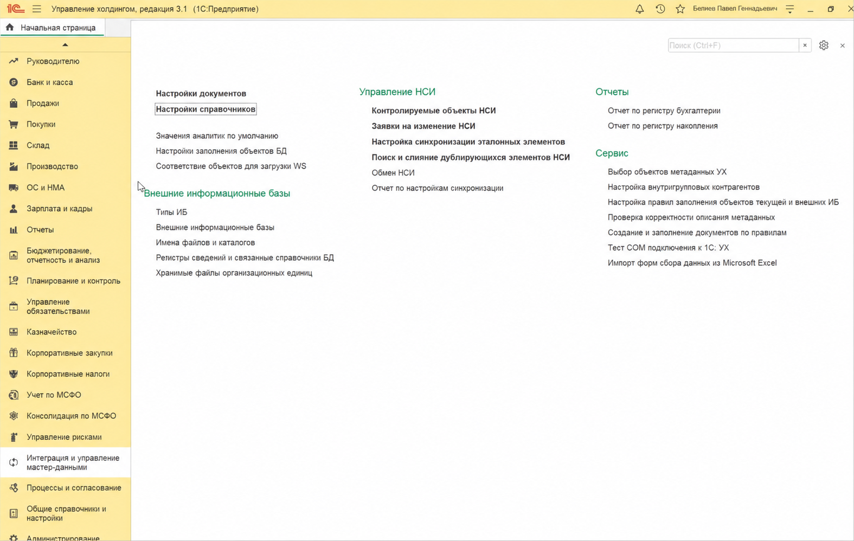
Task: Open the Банк и касса section icon
Action: pos(14,82)
